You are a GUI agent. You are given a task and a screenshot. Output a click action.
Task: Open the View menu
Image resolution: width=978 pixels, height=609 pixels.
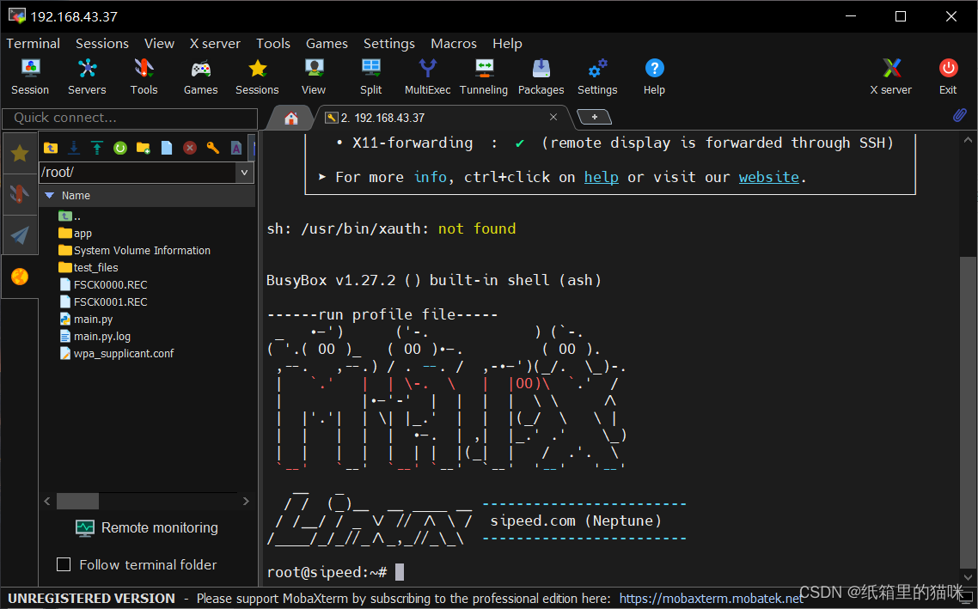pyautogui.click(x=159, y=44)
